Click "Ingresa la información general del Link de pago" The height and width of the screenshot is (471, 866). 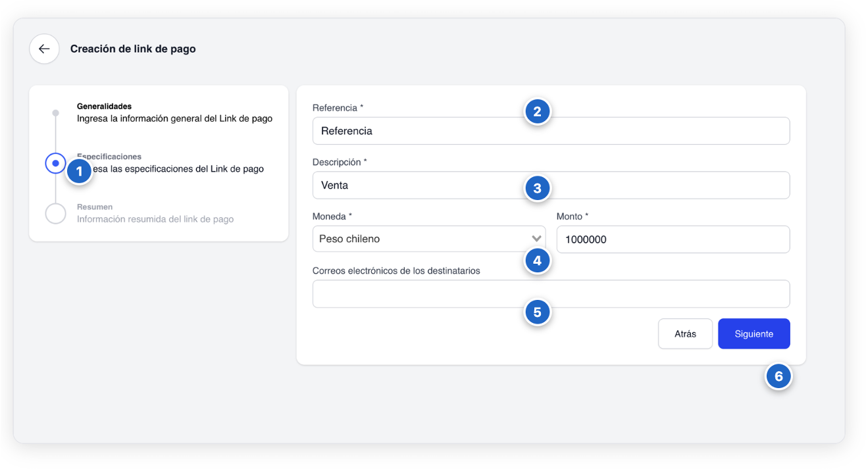pyautogui.click(x=174, y=119)
